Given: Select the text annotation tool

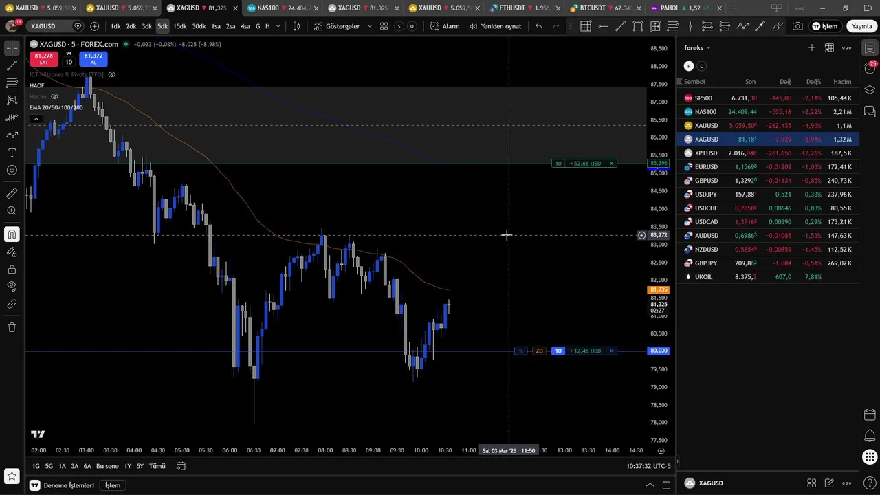Looking at the screenshot, I should (12, 153).
